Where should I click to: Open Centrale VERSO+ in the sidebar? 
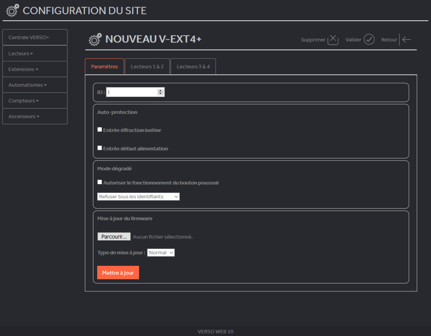(x=35, y=37)
